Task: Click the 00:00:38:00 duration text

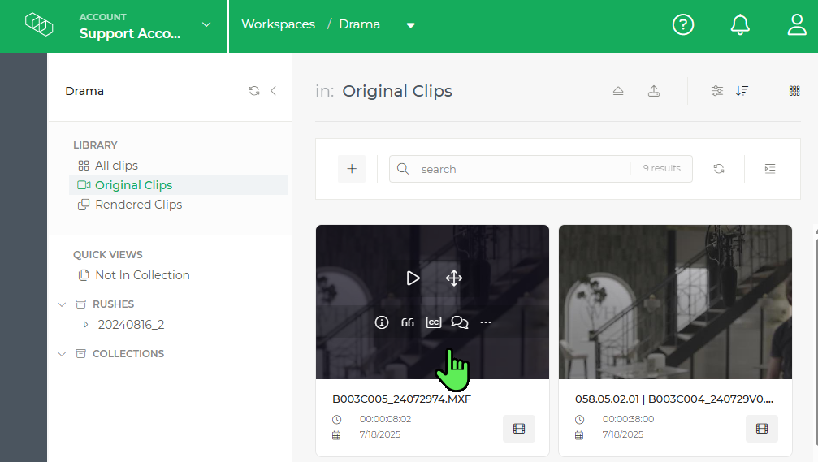Action: click(x=628, y=419)
